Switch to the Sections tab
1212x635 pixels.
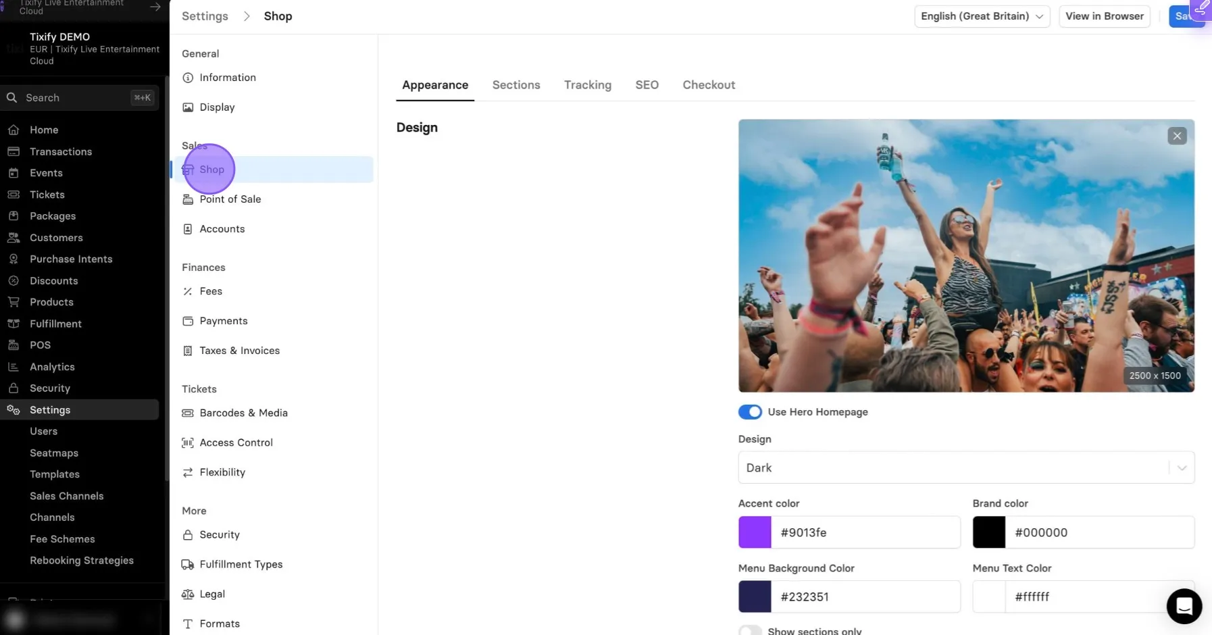click(x=516, y=85)
